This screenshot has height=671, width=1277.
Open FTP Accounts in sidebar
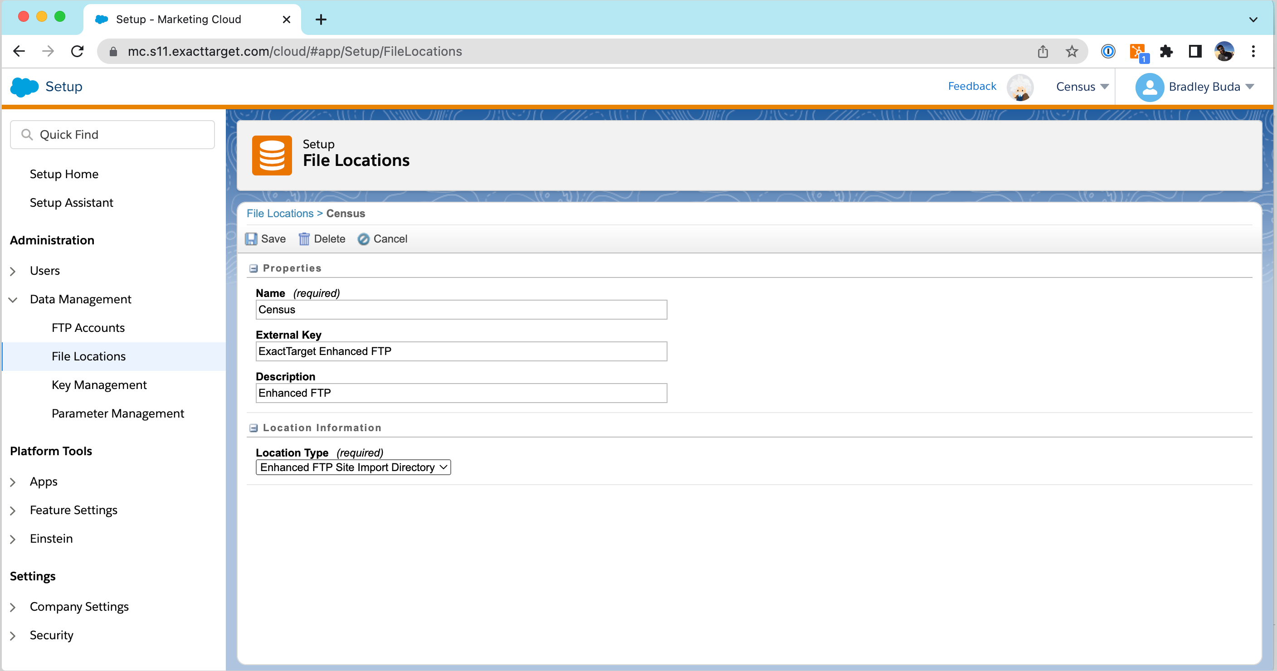tap(88, 328)
